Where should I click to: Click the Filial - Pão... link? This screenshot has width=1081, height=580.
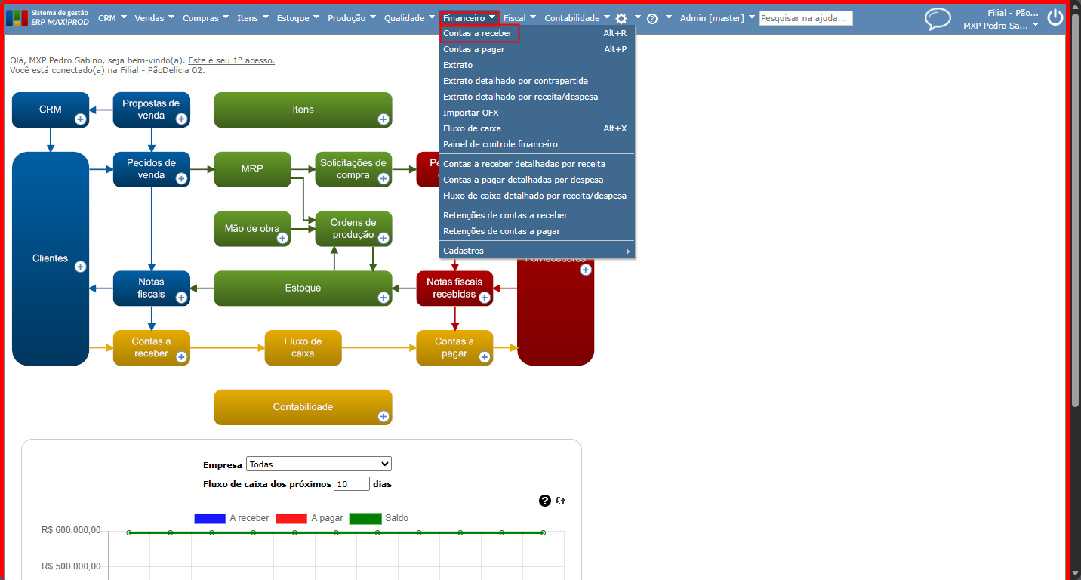[x=1013, y=13]
